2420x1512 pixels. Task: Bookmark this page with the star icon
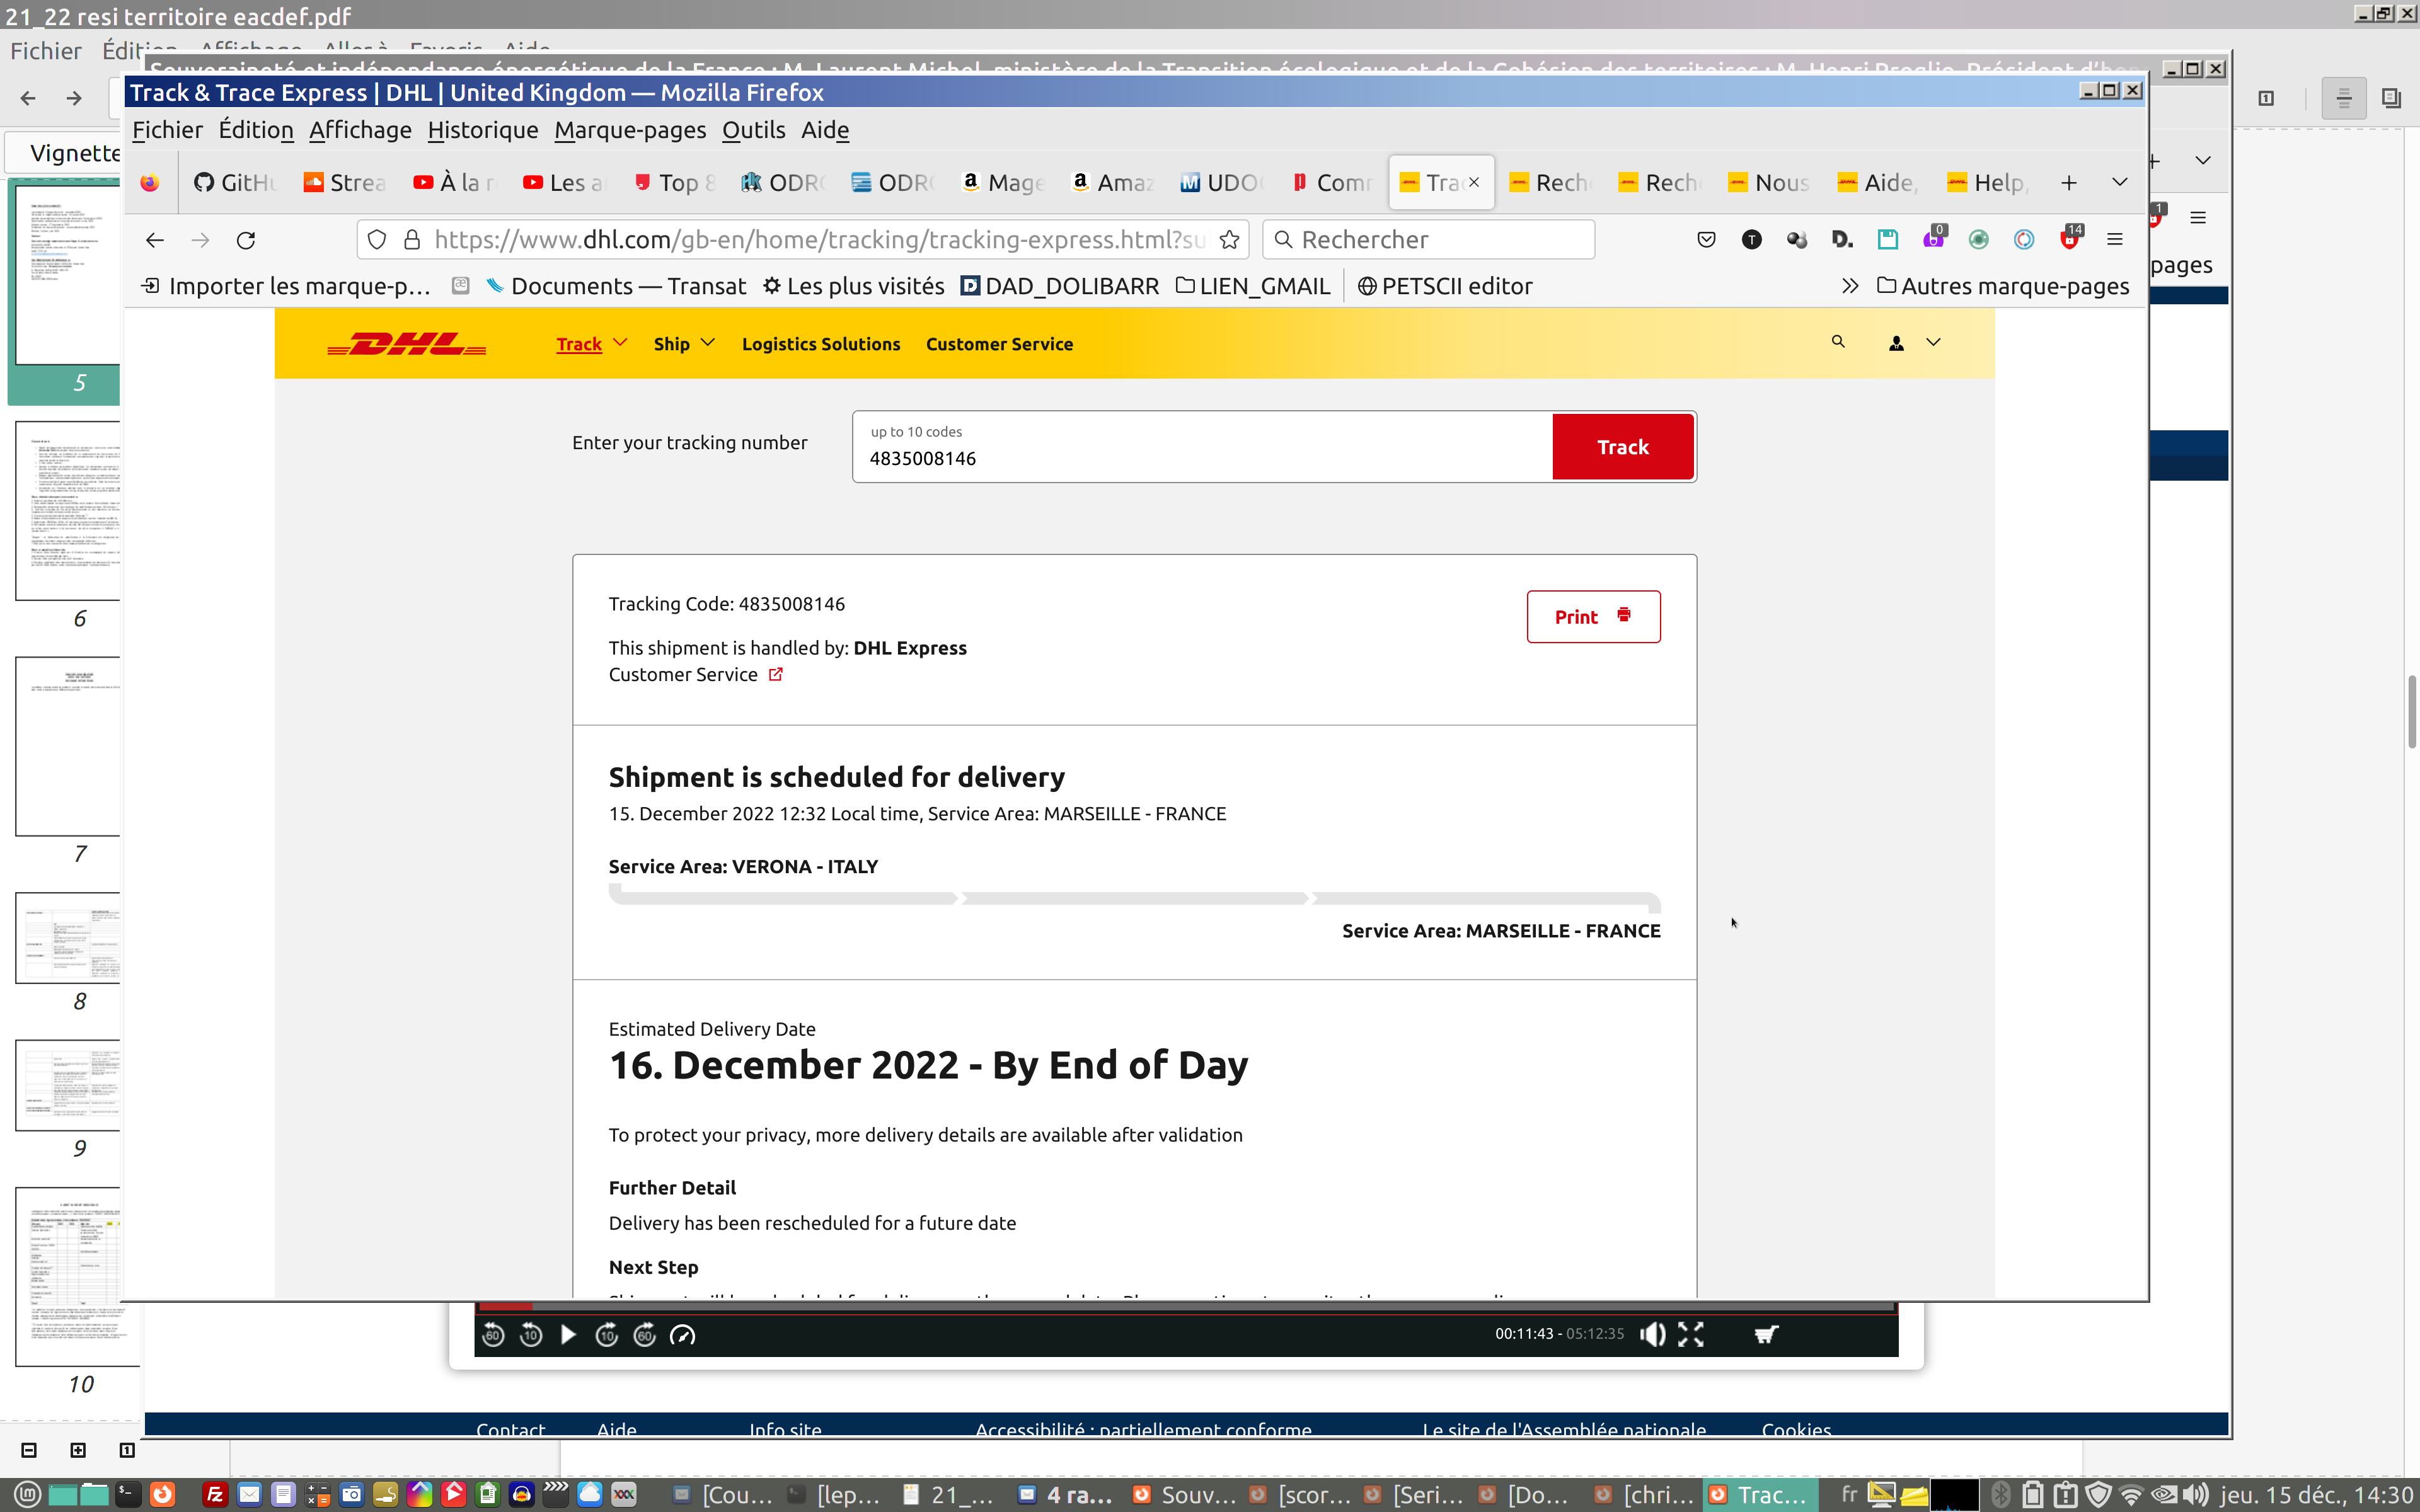[x=1230, y=240]
